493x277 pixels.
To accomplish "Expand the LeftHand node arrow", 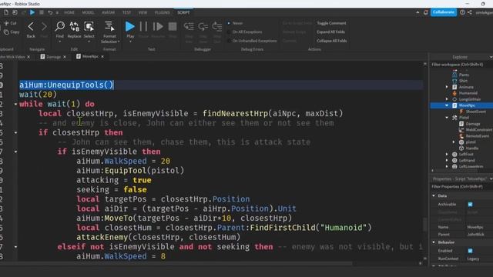I will pos(447,161).
